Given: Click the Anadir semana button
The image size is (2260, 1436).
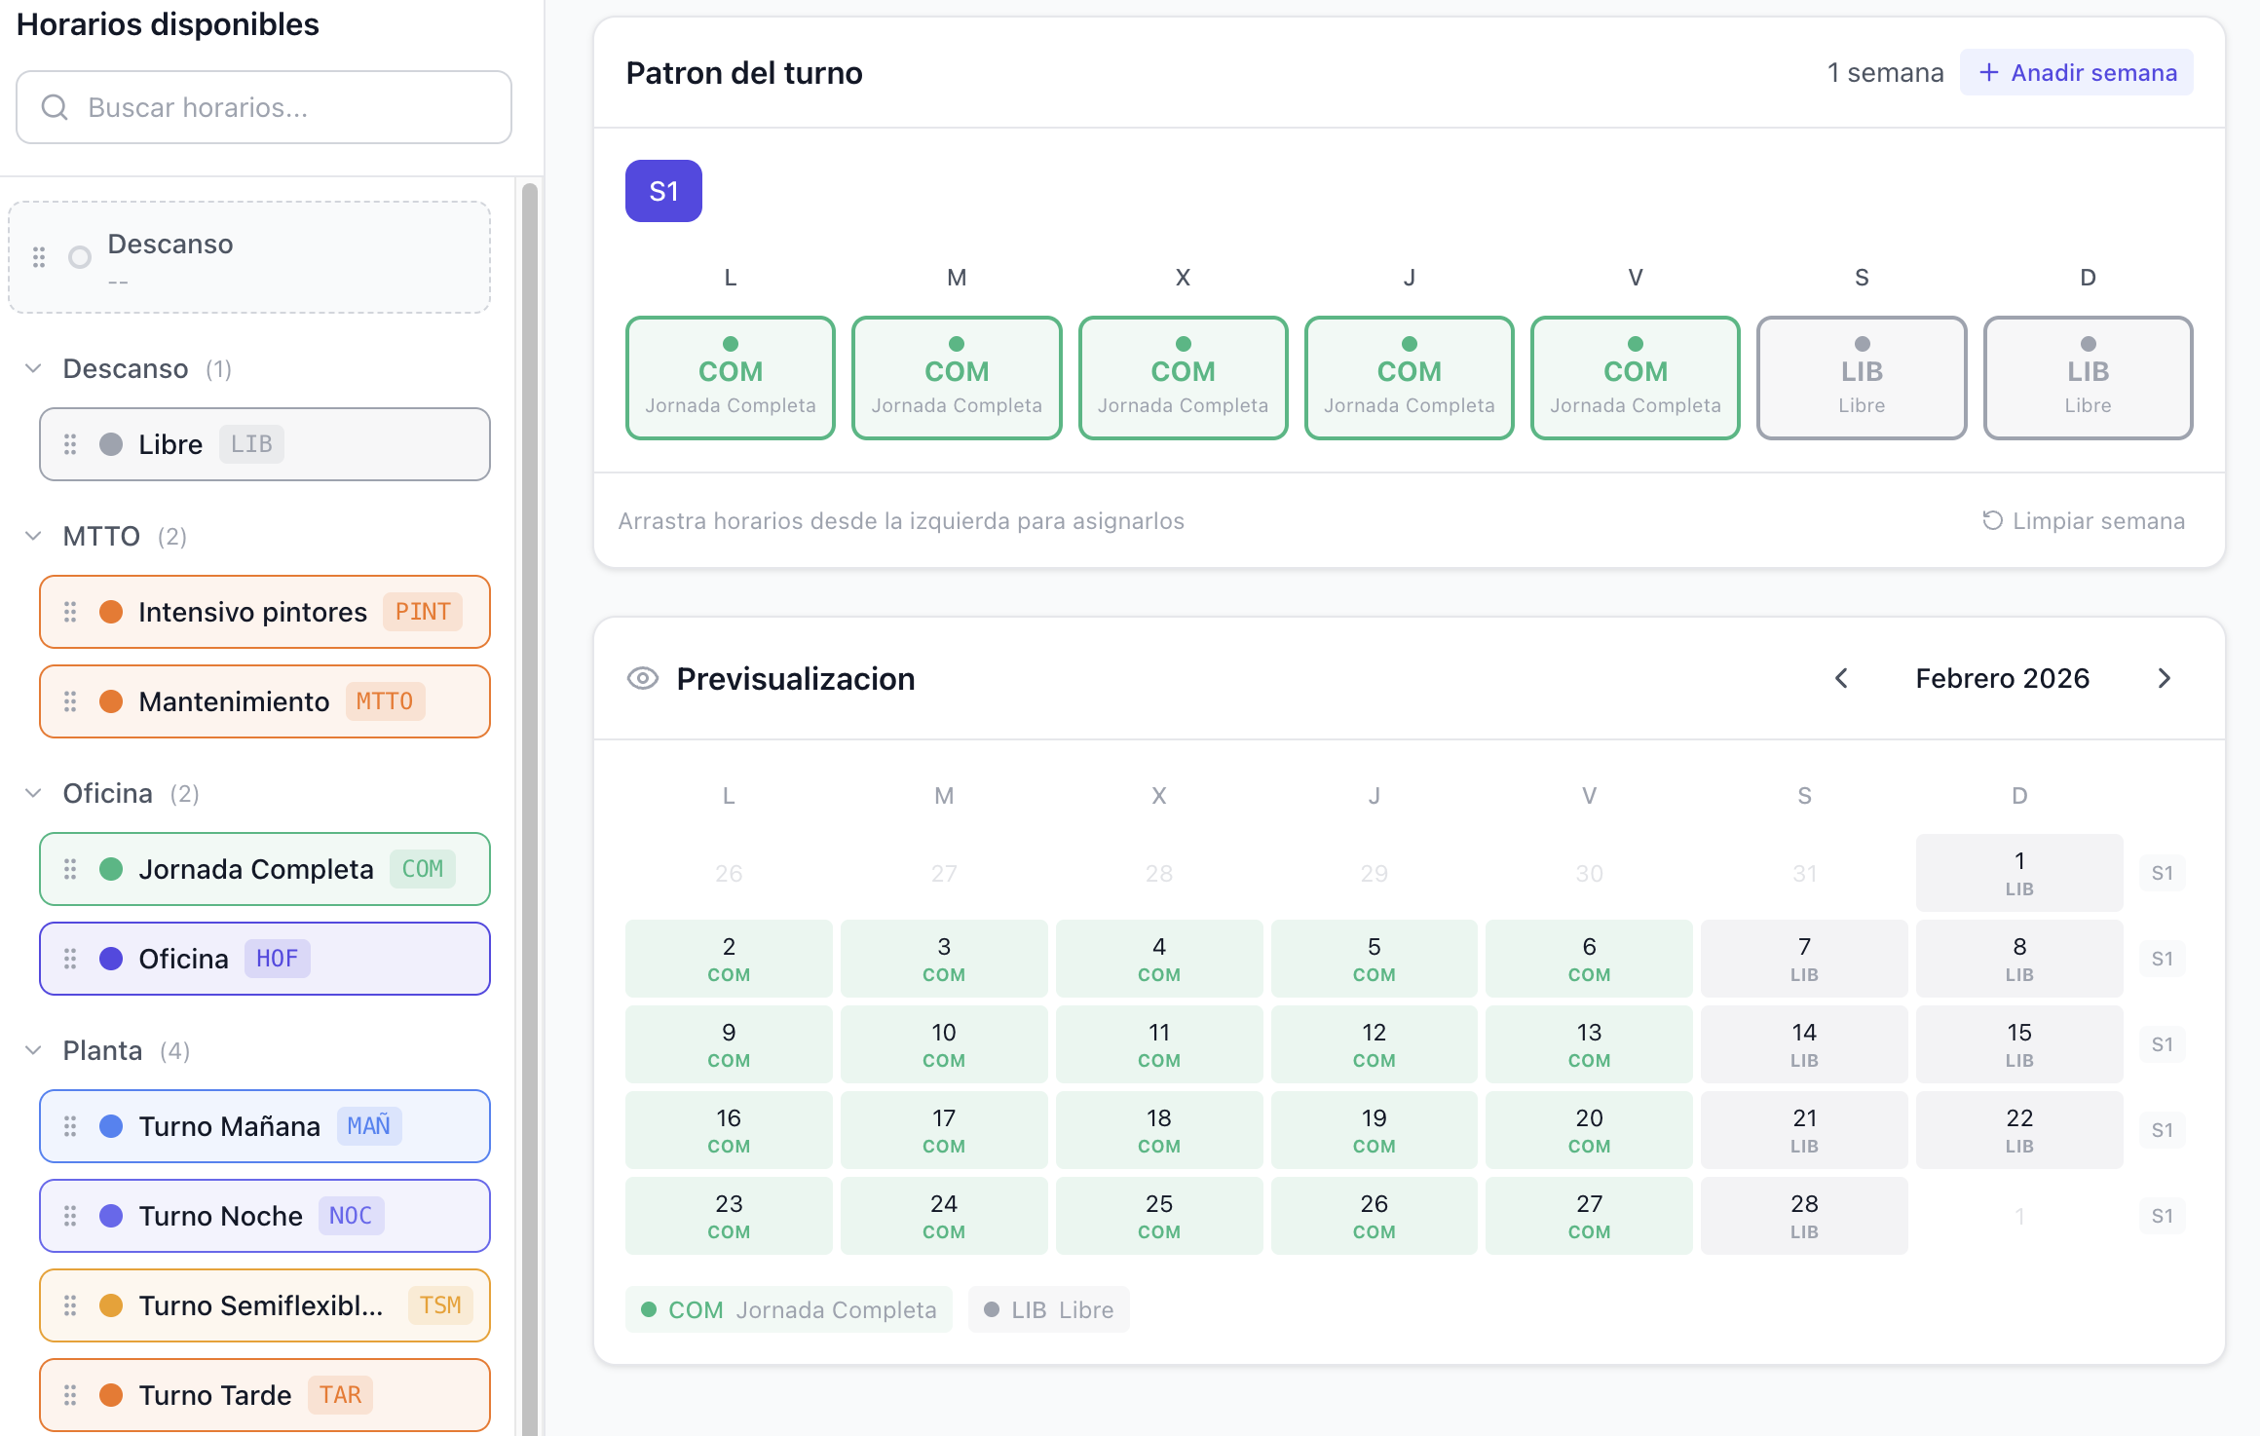Looking at the screenshot, I should 2077,72.
